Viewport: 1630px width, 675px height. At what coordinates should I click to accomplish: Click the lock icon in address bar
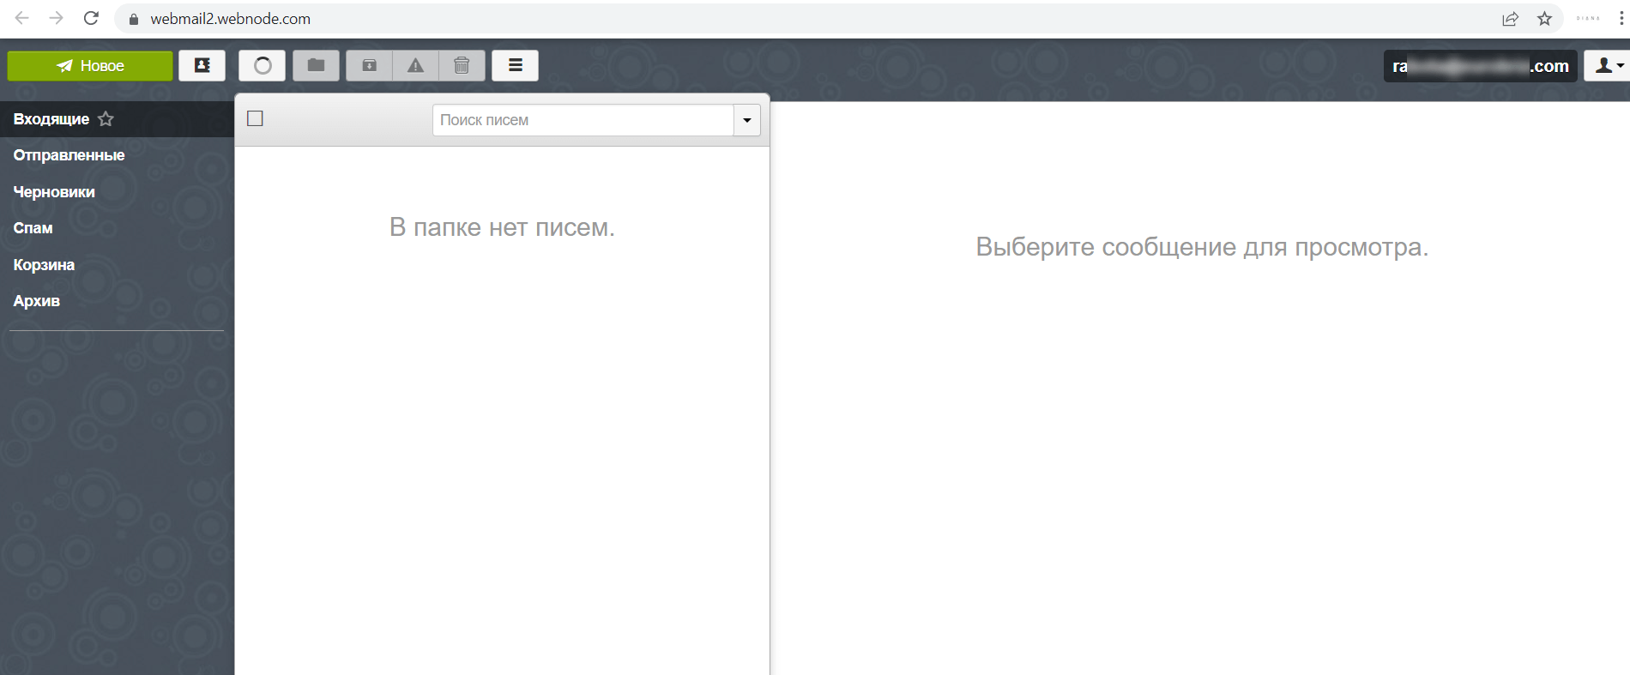(x=133, y=19)
